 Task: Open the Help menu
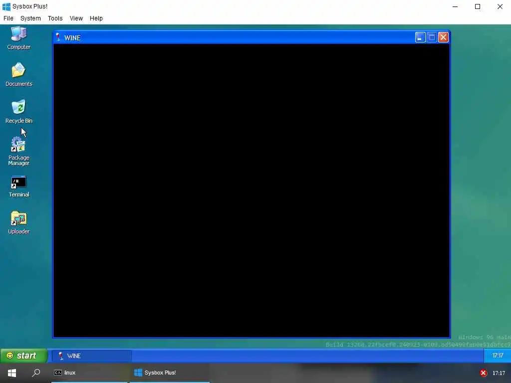[x=96, y=18]
